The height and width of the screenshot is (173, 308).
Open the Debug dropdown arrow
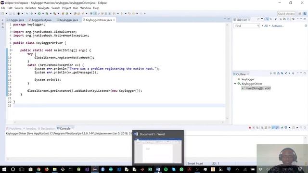pyautogui.click(x=35, y=13)
